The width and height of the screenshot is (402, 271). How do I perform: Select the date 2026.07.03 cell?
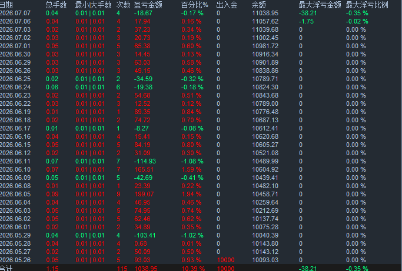pyautogui.click(x=15, y=29)
